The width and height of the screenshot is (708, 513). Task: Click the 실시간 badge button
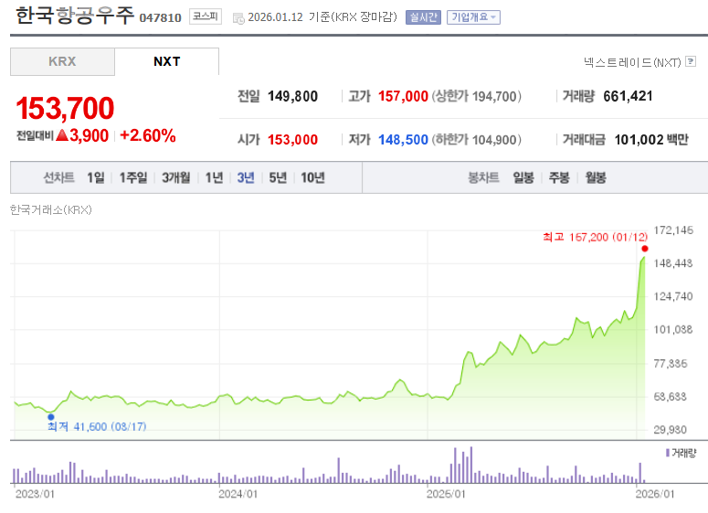(x=423, y=17)
